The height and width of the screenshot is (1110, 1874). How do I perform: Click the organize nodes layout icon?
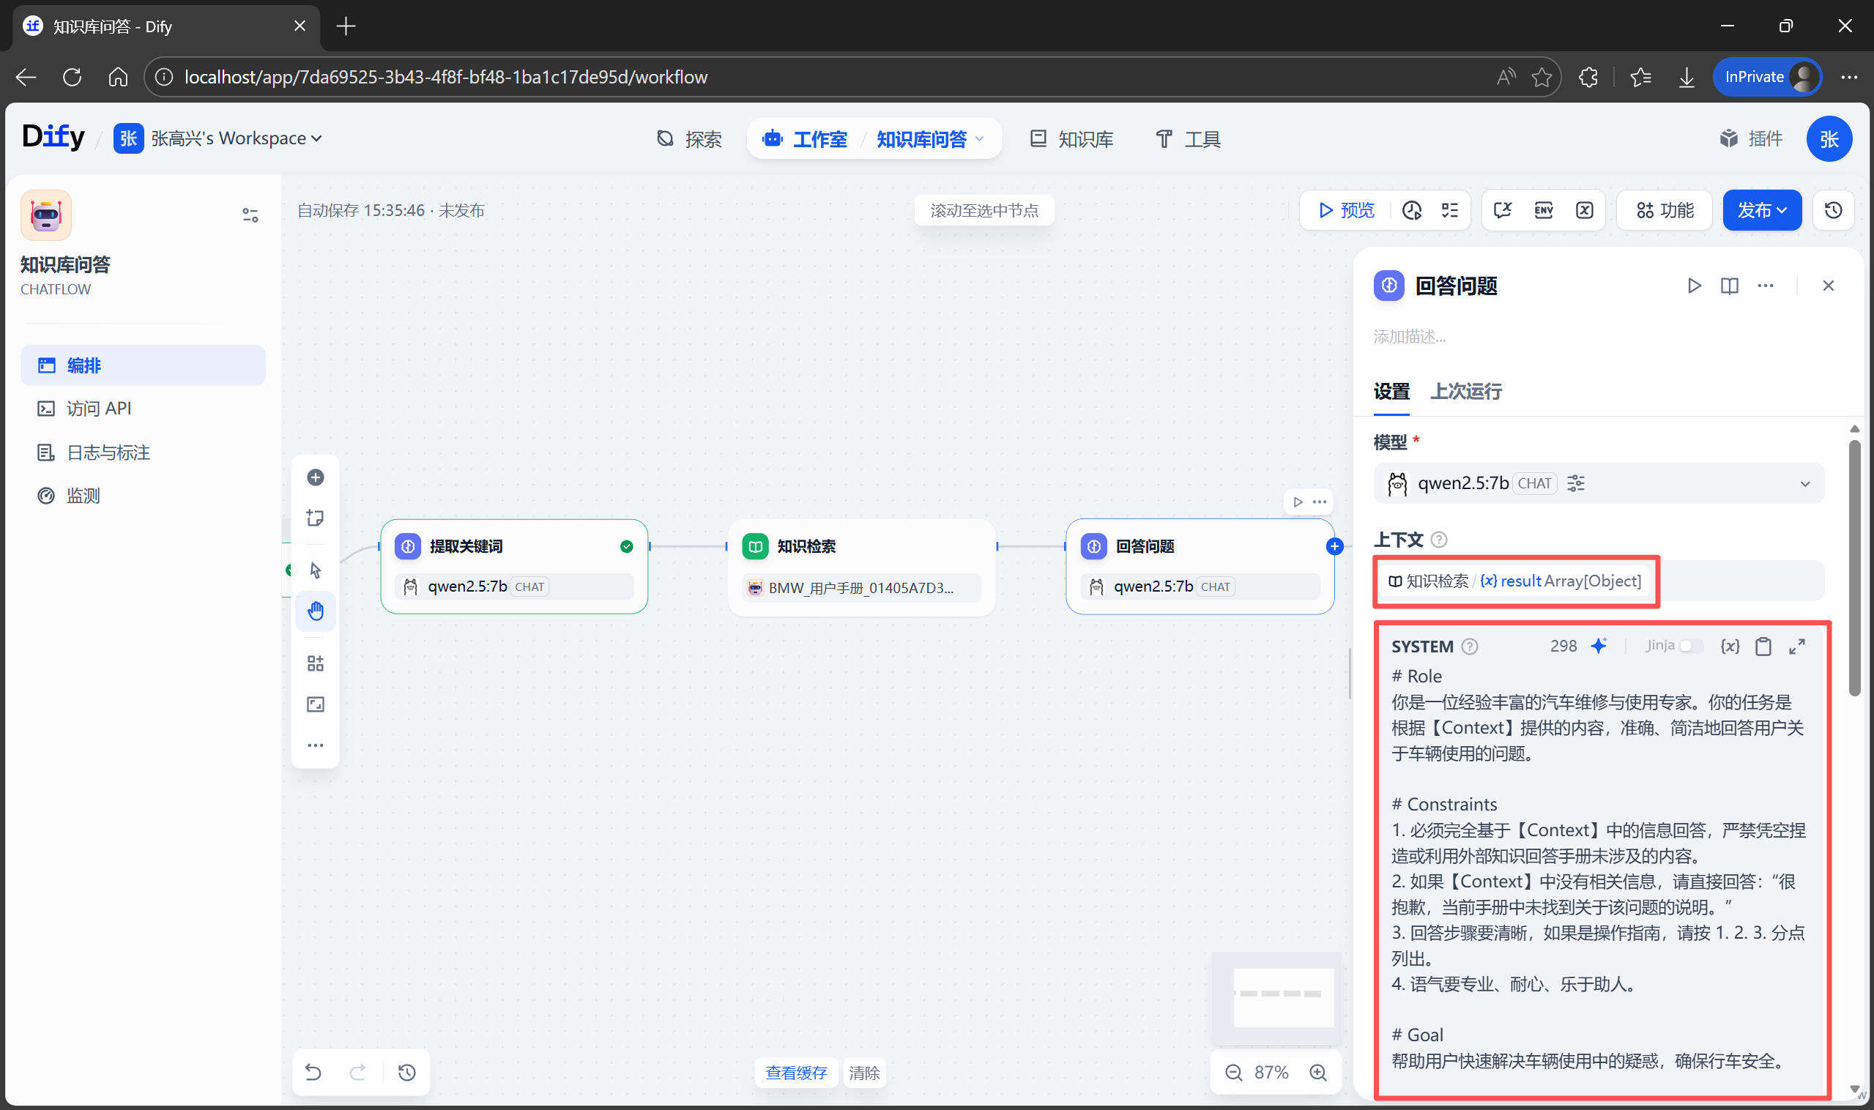[315, 663]
